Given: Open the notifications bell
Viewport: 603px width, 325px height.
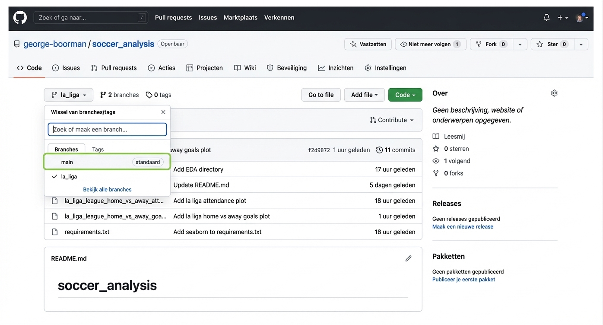Looking at the screenshot, I should [x=546, y=18].
